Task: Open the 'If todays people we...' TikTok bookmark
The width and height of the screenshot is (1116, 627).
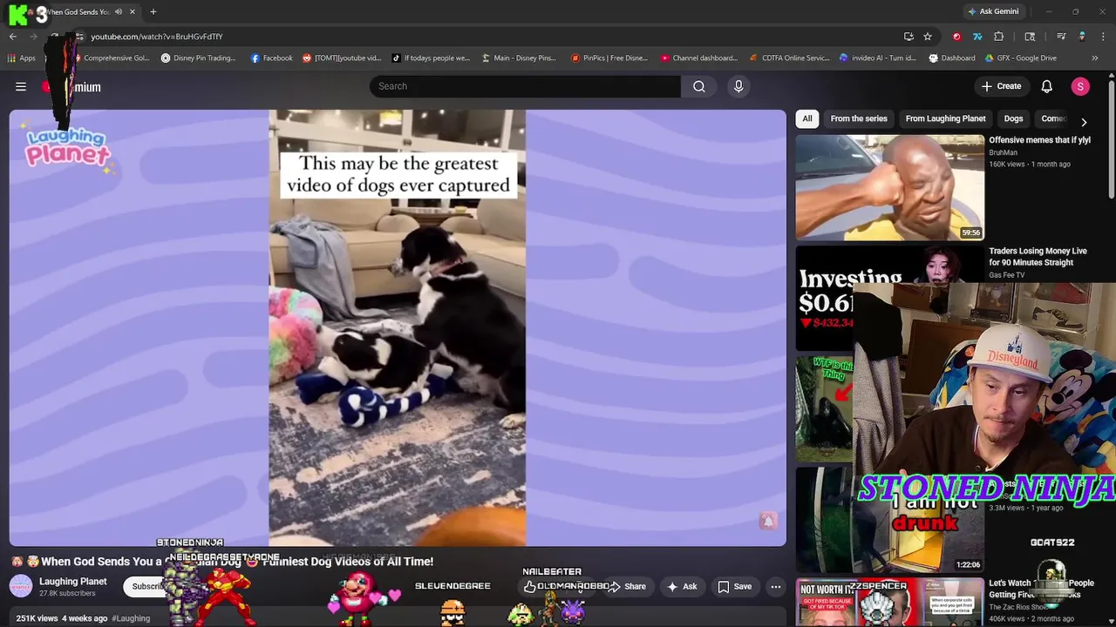Action: click(431, 58)
